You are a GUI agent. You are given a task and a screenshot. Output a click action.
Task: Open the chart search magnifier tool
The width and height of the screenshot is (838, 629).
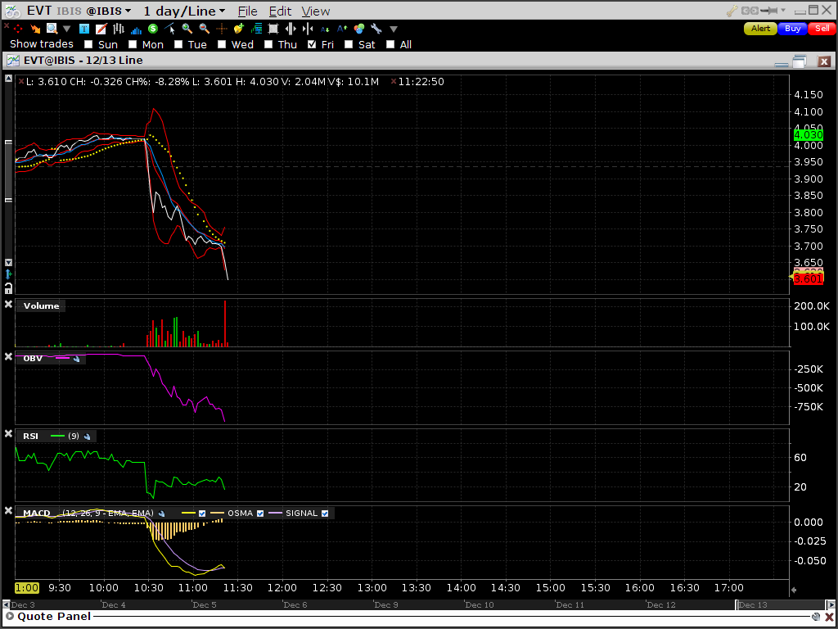pyautogui.click(x=52, y=29)
